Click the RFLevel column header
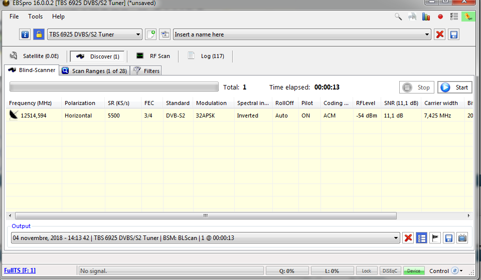 point(367,103)
